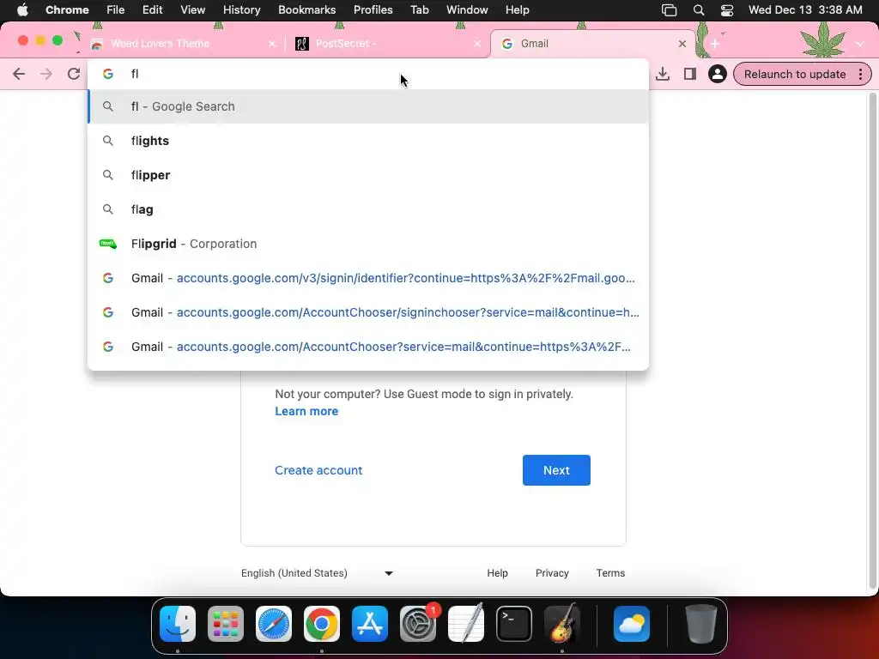
Task: Close the Gmail tab
Action: click(x=682, y=44)
